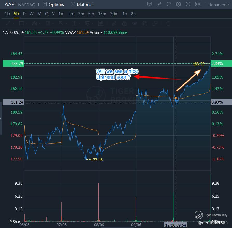Image resolution: width=232 pixels, height=228 pixels.
Task: Select the Fibonacci levels tool
Action: [48, 23]
